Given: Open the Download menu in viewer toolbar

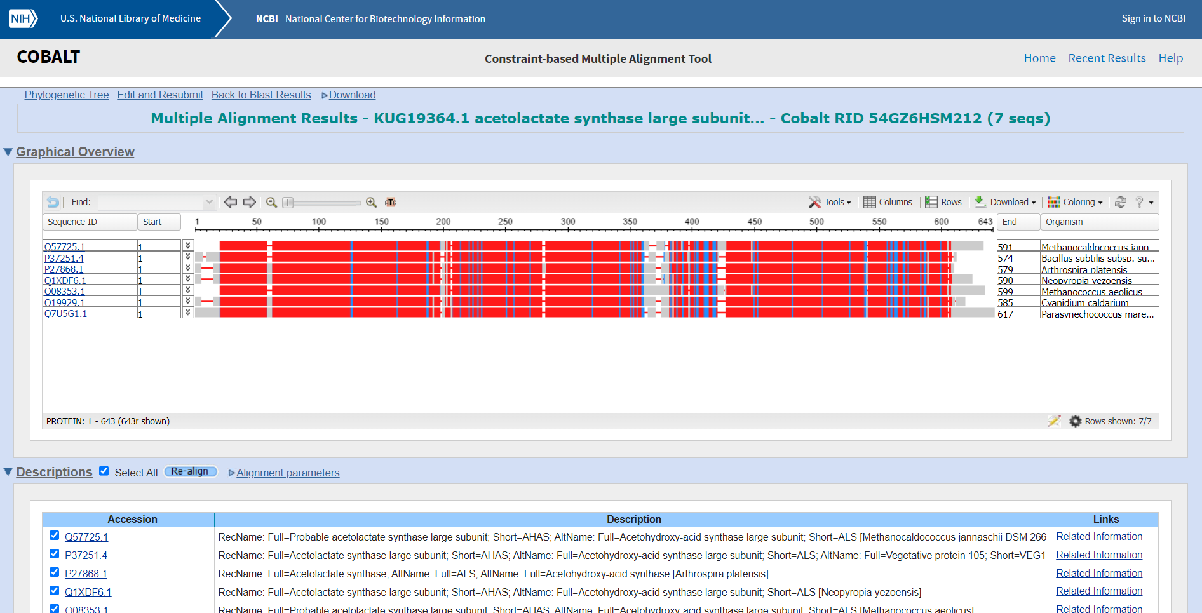Looking at the screenshot, I should point(1005,202).
